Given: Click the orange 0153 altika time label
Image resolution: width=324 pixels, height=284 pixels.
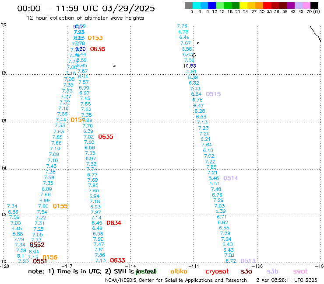Looking at the screenshot, I should tap(95, 38).
